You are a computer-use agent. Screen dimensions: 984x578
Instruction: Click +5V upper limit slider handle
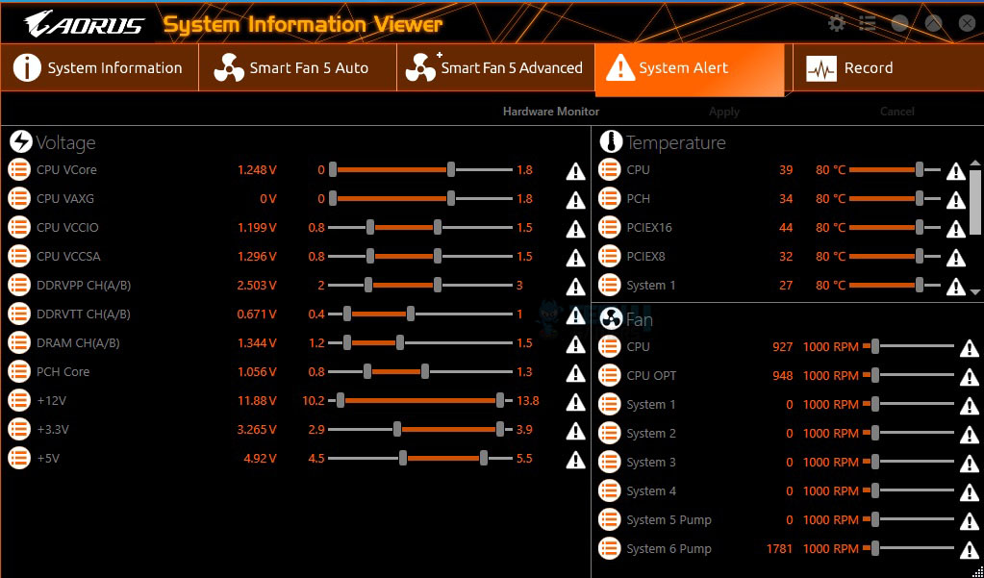(x=484, y=458)
